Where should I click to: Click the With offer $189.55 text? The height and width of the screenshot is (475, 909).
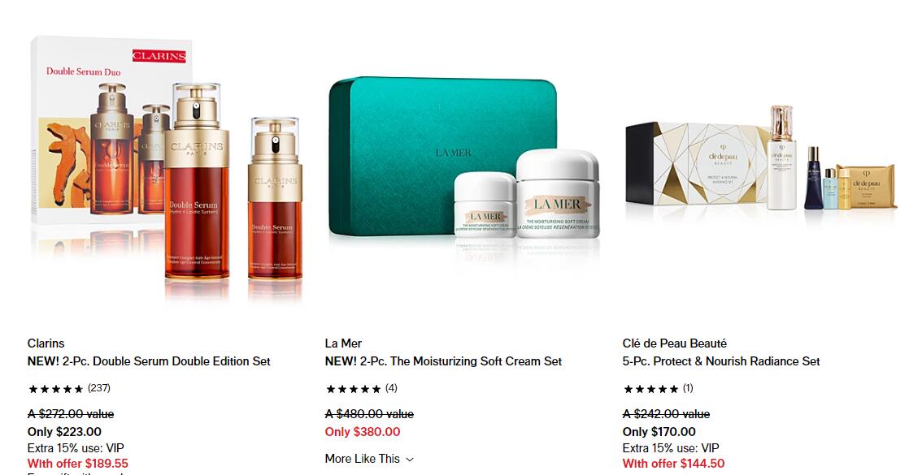coord(78,464)
